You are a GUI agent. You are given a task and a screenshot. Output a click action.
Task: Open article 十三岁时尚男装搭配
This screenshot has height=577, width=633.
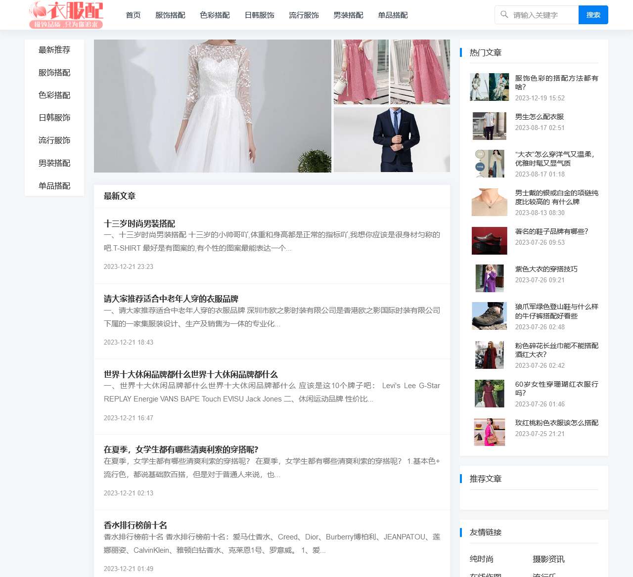coord(139,223)
